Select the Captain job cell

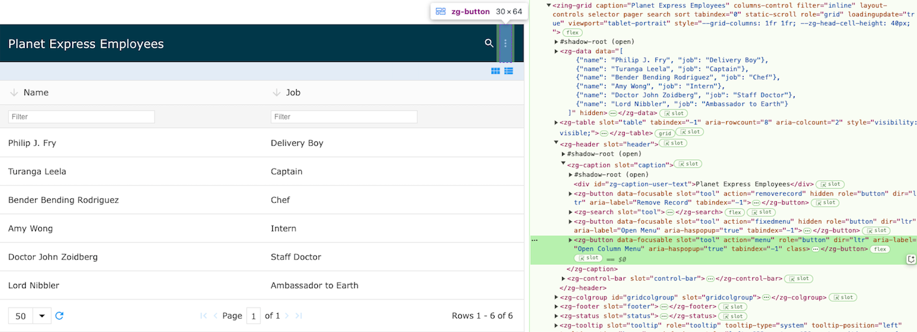tap(393, 171)
